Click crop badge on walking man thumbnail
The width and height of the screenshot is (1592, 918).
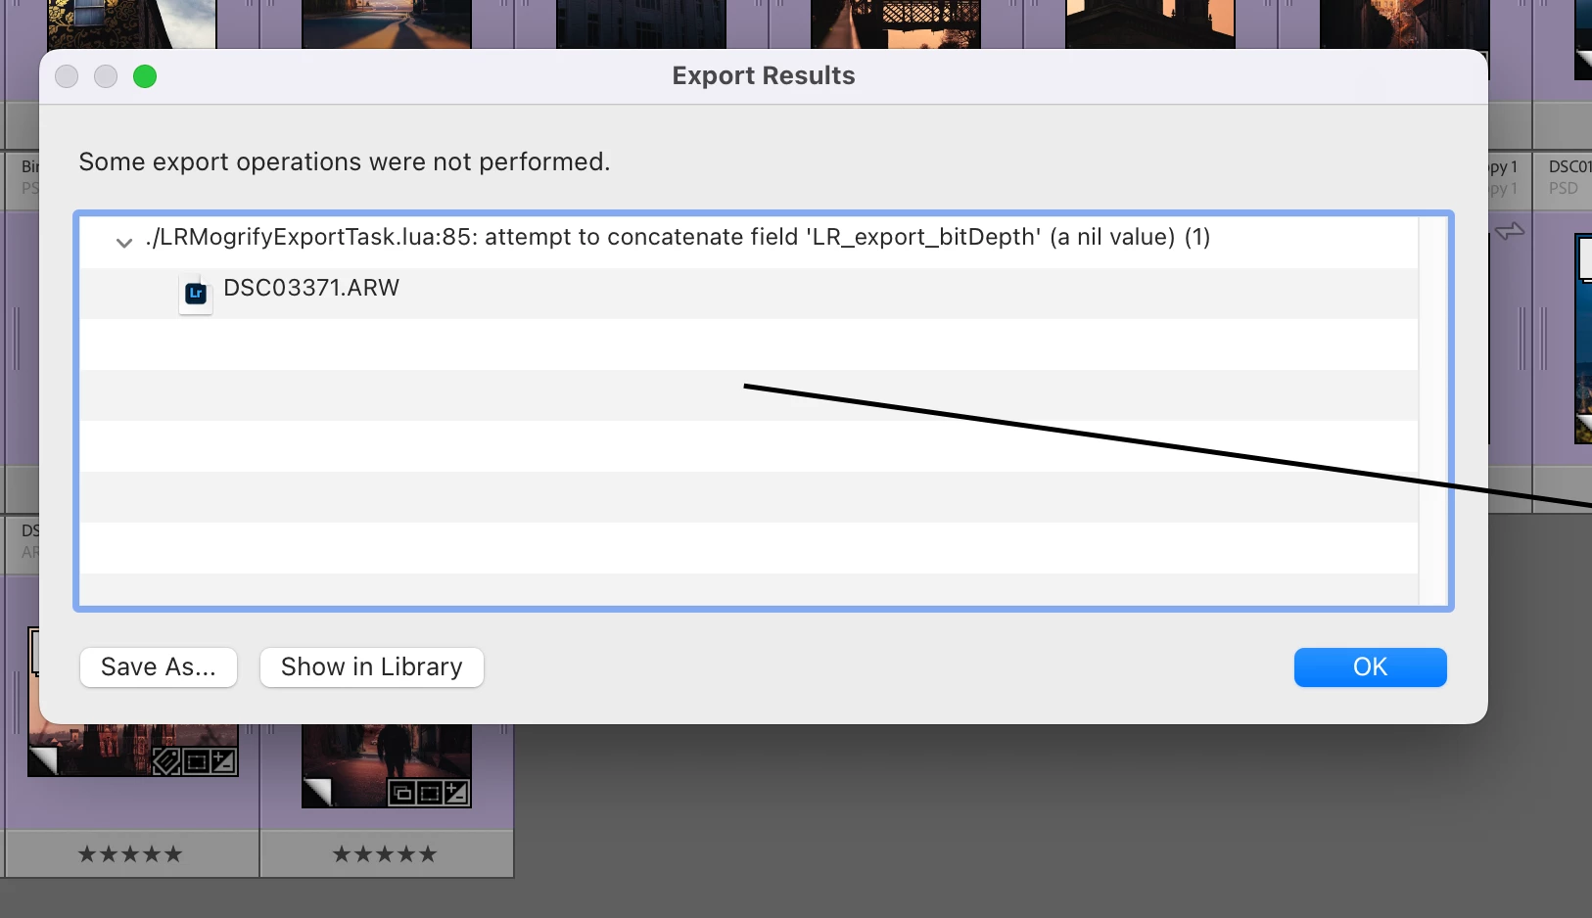pos(430,793)
